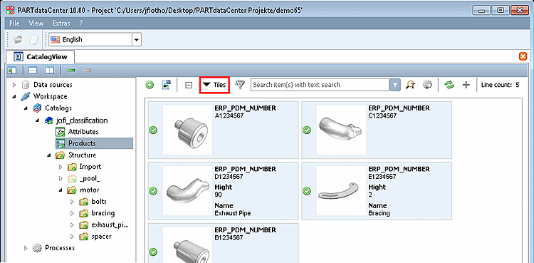Expand the _pool_ folder

[x=61, y=178]
